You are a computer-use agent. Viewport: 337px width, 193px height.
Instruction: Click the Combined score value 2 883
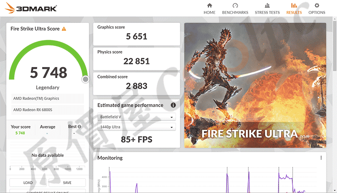(136, 86)
